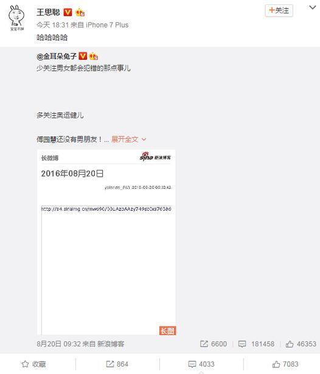Like the original post with 46353 likes
Image resolution: width=320 pixels, height=374 pixels.
point(301,344)
